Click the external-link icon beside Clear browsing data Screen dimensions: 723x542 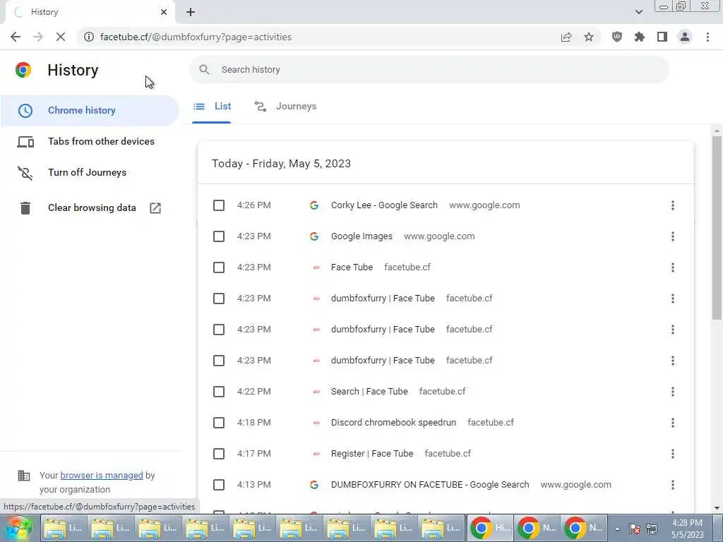click(x=155, y=208)
